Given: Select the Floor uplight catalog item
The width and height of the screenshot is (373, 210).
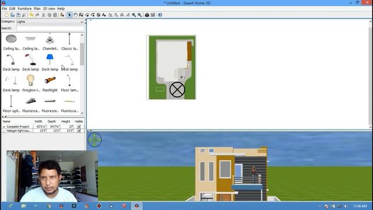Looking at the screenshot, I should (11, 104).
